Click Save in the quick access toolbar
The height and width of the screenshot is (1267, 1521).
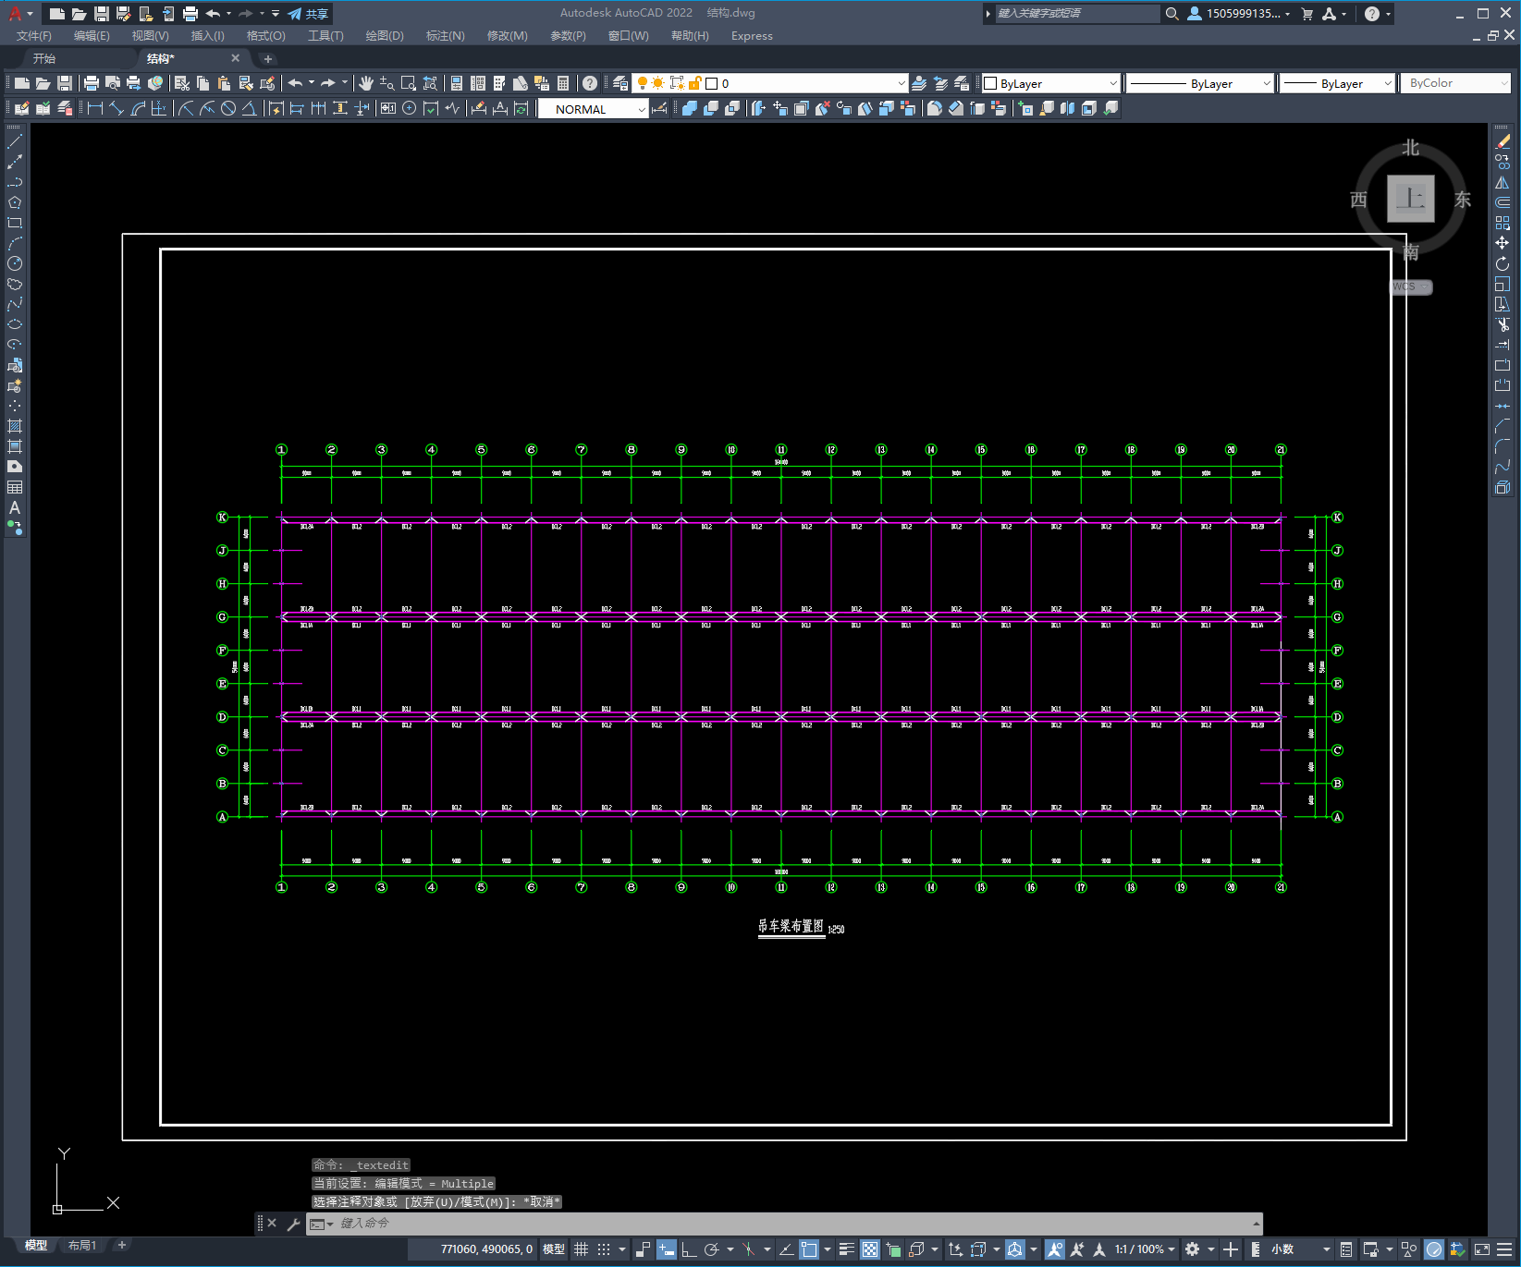(x=102, y=14)
